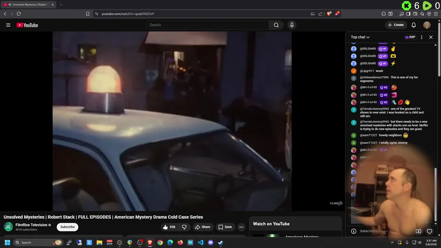Open Brave Wallet icon
Image resolution: width=441 pixels, height=248 pixels.
[x=415, y=14]
